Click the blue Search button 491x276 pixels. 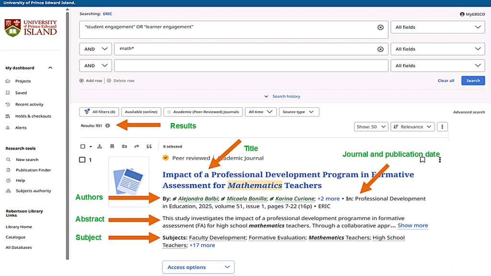pyautogui.click(x=473, y=80)
